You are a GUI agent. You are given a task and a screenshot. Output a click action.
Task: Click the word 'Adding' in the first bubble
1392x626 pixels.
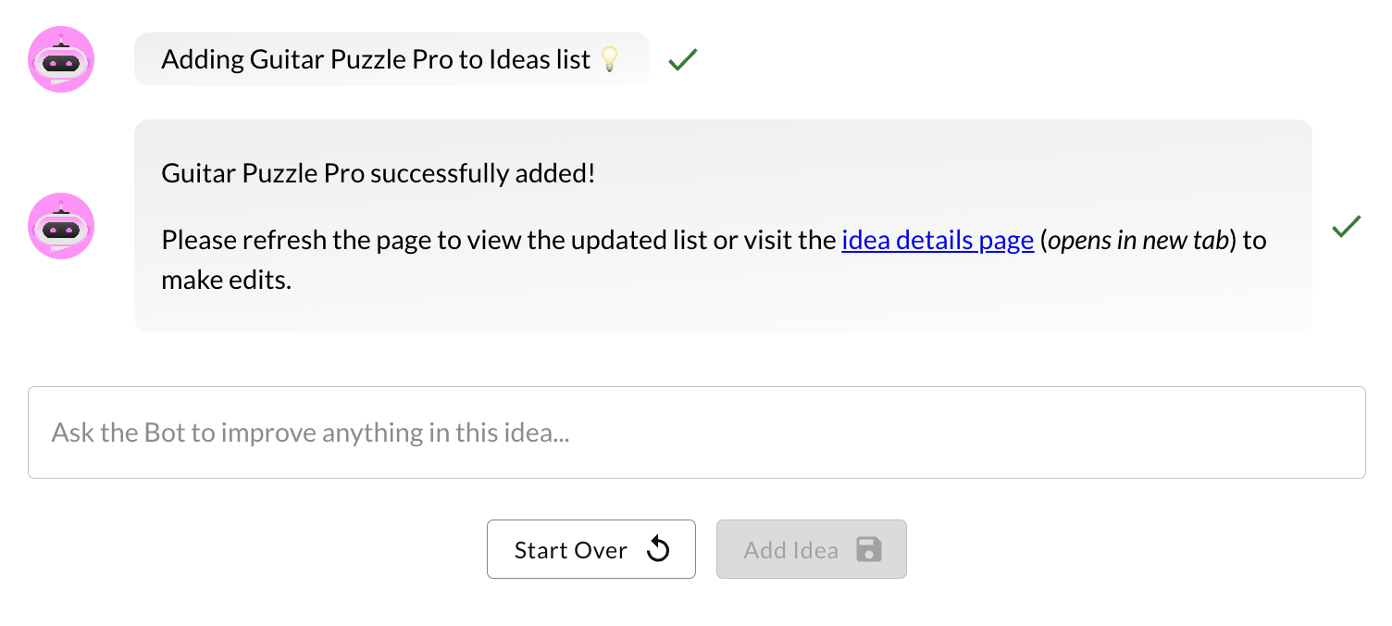[x=203, y=60]
